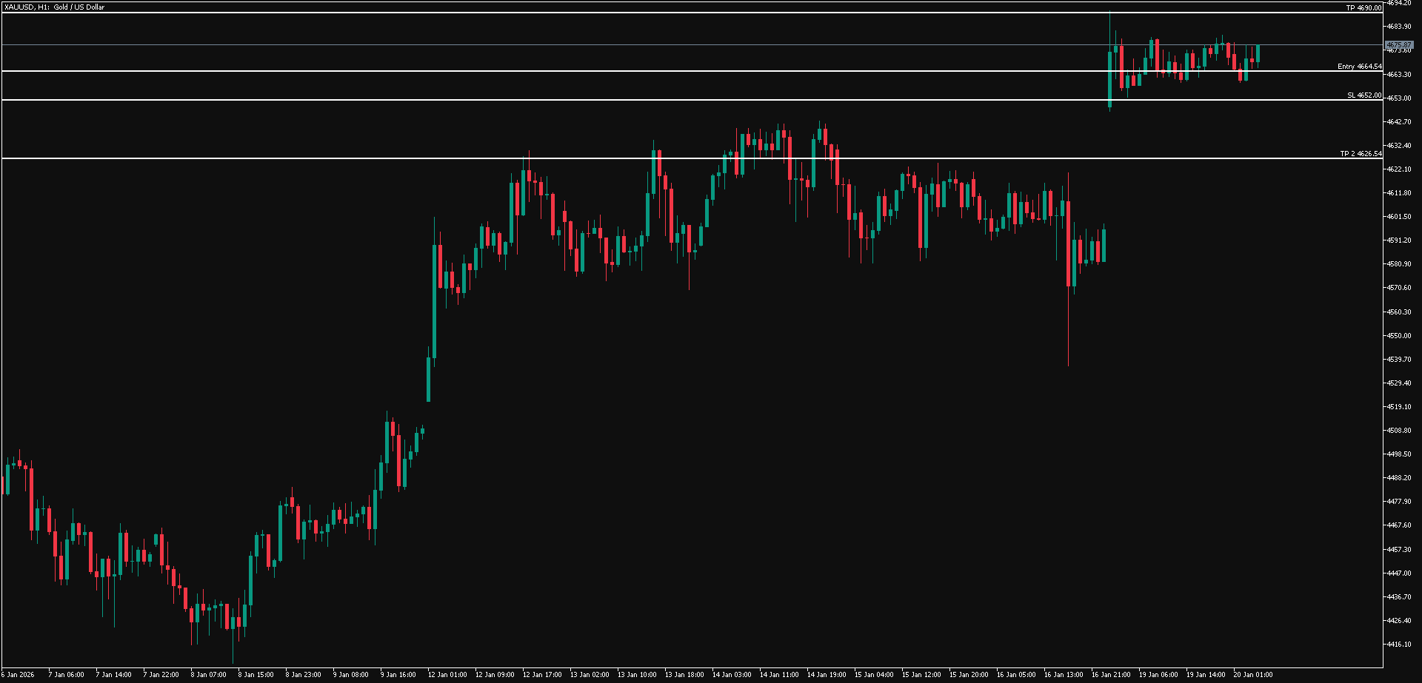Click the 4642.70 price scale label
The height and width of the screenshot is (683, 1422).
1399,121
